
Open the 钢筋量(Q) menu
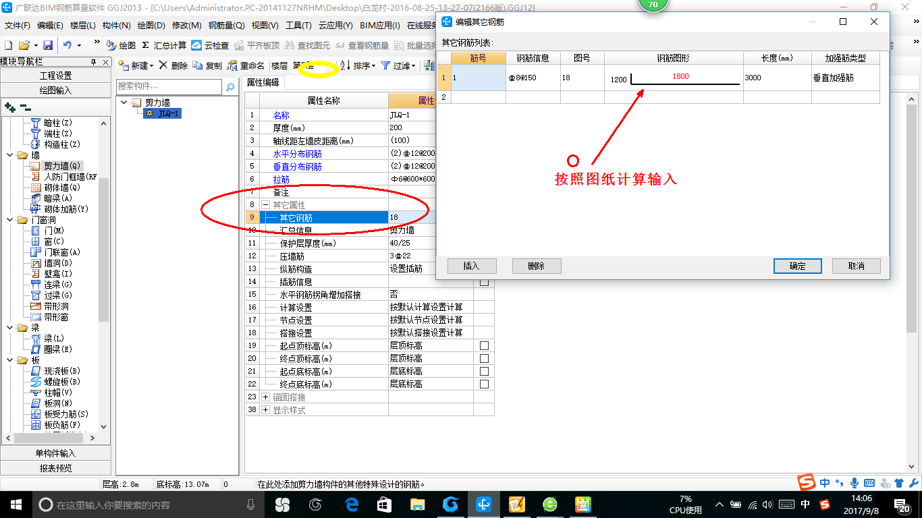pyautogui.click(x=226, y=26)
